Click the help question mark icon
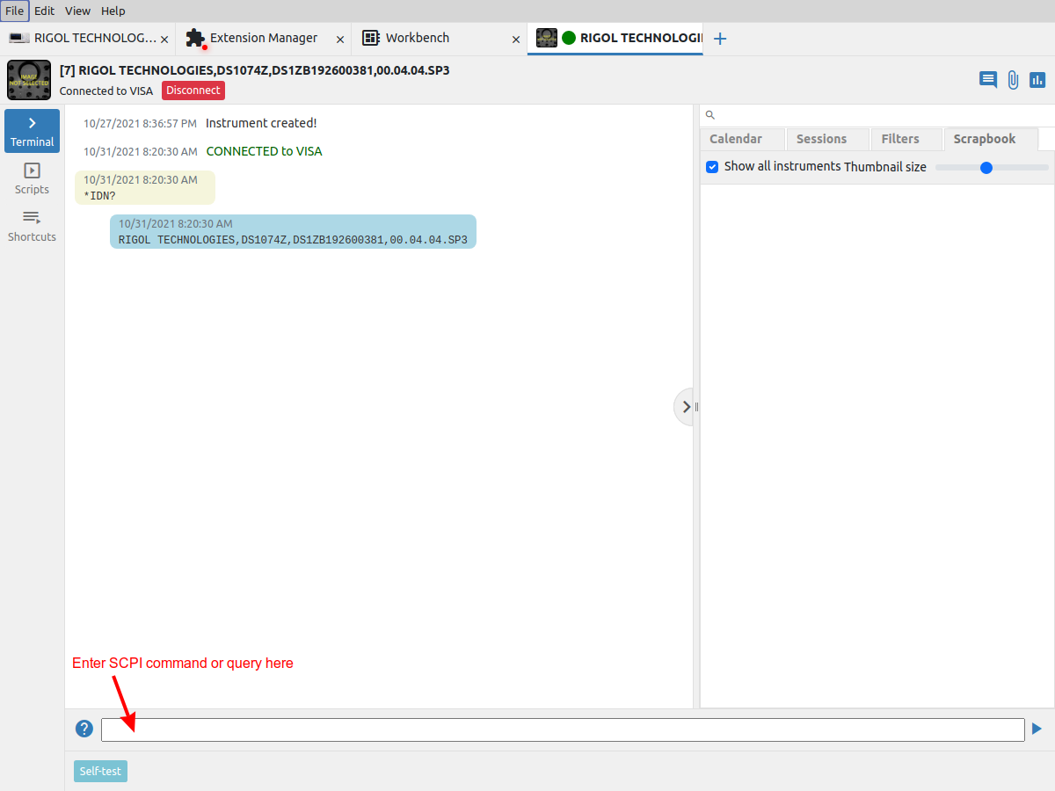The height and width of the screenshot is (791, 1055). [x=84, y=729]
